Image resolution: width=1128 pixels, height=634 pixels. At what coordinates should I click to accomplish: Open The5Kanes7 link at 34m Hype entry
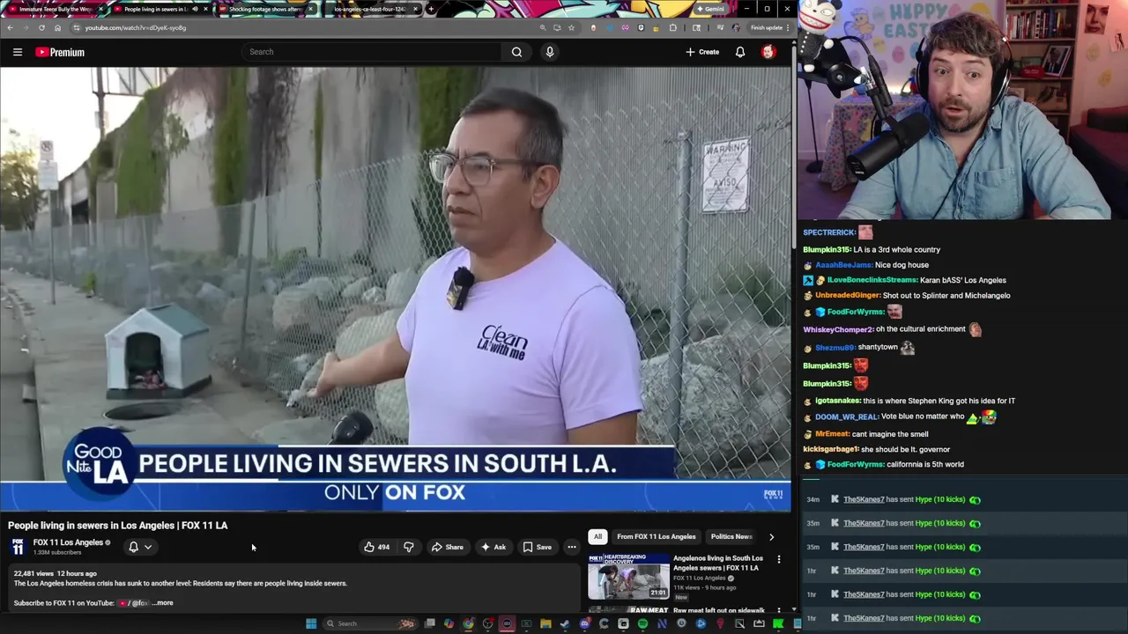click(864, 499)
